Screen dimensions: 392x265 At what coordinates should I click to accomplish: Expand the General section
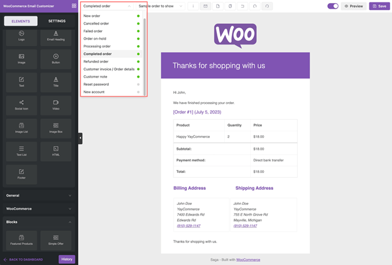pyautogui.click(x=38, y=195)
